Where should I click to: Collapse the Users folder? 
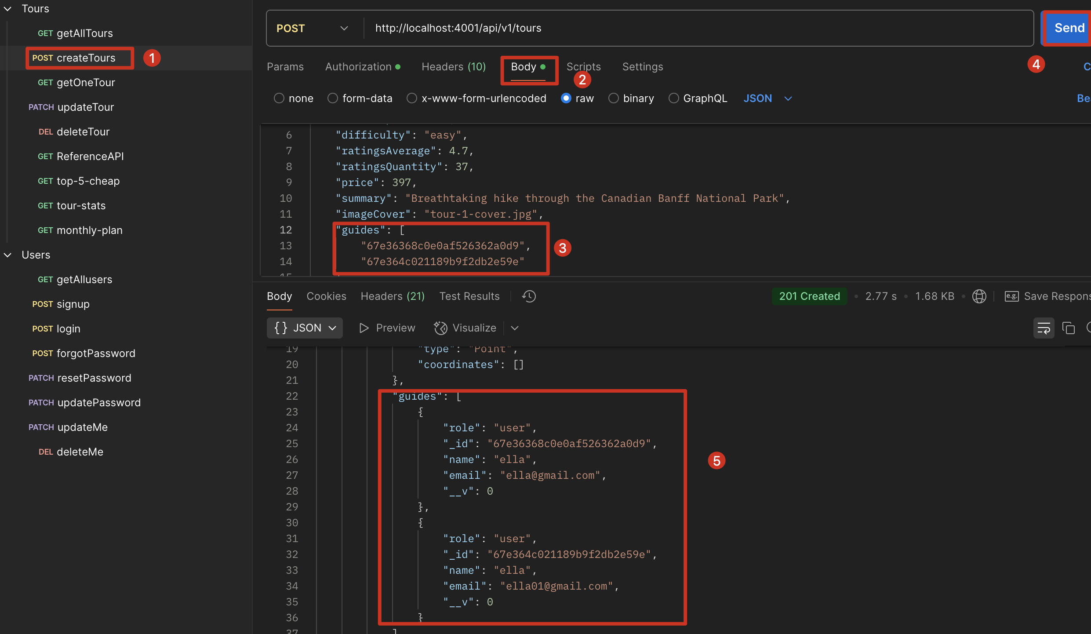click(8, 255)
